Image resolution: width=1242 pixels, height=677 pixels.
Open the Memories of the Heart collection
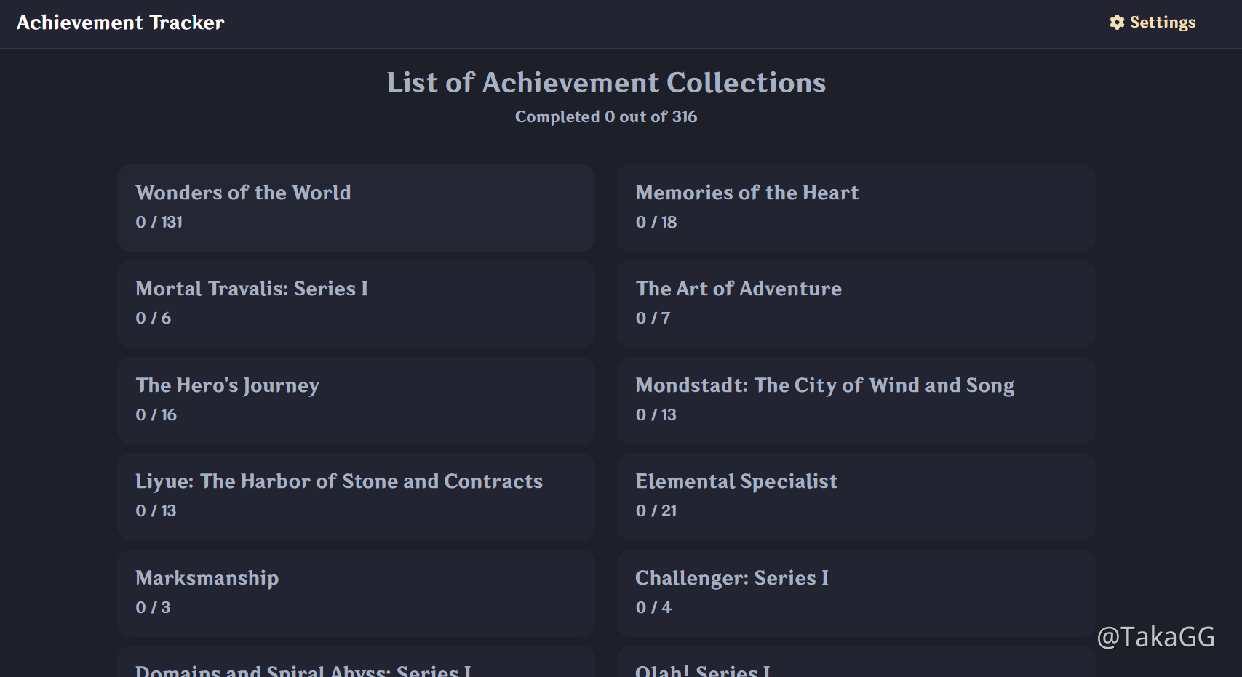(x=856, y=208)
